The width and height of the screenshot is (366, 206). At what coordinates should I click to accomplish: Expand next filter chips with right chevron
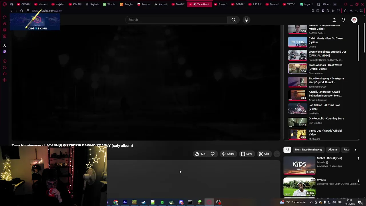pos(355,150)
